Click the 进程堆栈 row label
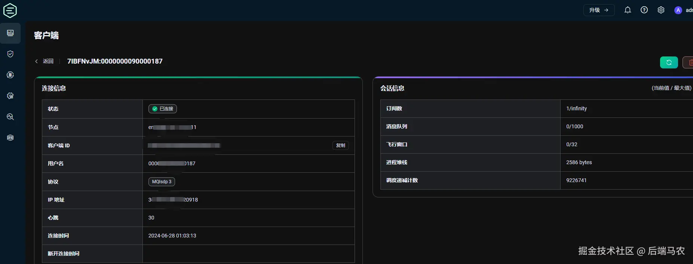The height and width of the screenshot is (264, 693). click(x=397, y=162)
